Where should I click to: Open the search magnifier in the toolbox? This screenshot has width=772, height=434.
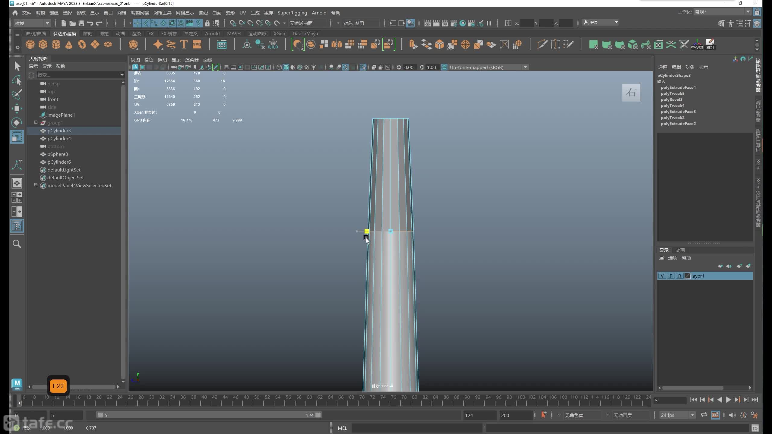tap(17, 244)
